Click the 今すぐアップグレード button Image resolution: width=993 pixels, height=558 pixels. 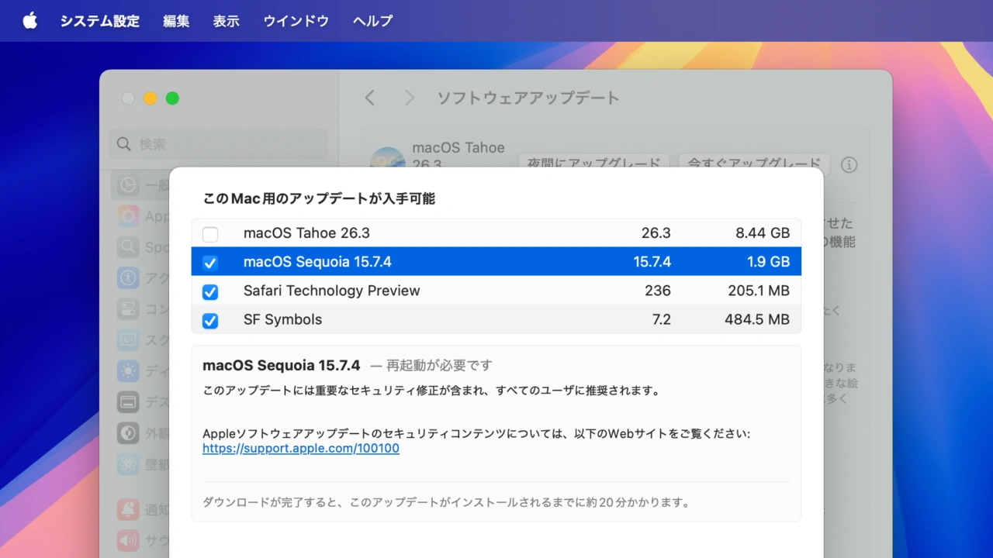(x=753, y=164)
